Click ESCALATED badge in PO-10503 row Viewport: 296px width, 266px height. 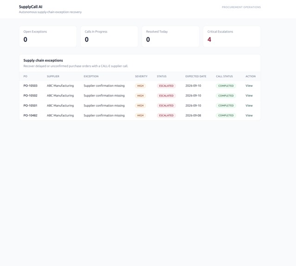point(166,86)
